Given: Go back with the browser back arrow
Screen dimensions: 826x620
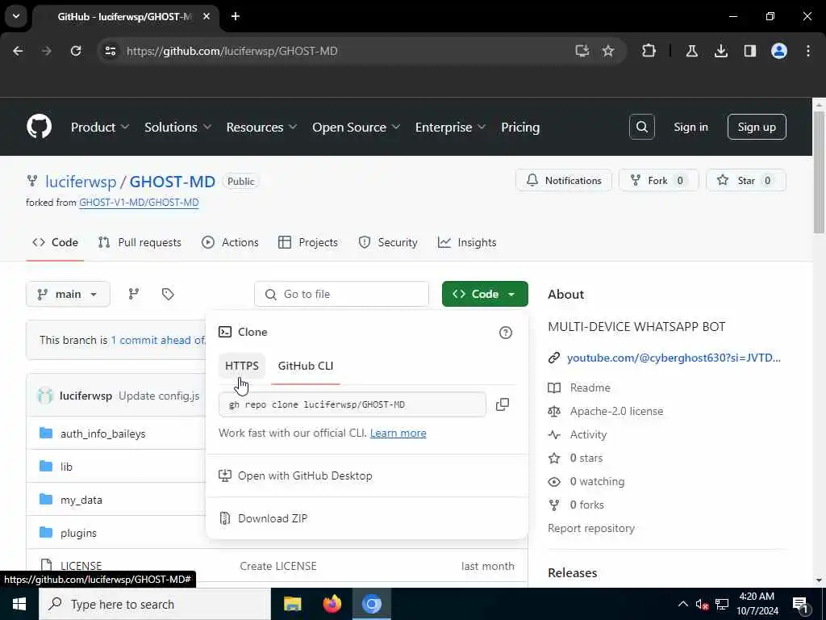Looking at the screenshot, I should pyautogui.click(x=18, y=51).
